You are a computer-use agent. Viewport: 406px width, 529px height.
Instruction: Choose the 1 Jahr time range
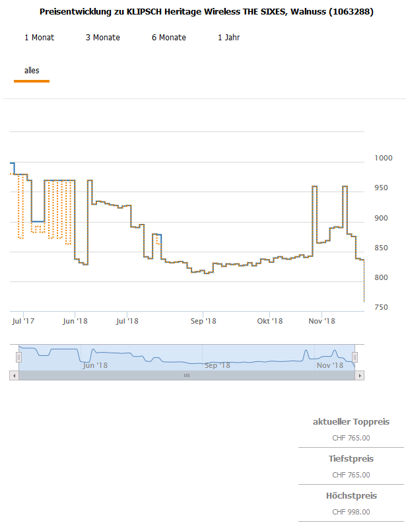(228, 38)
